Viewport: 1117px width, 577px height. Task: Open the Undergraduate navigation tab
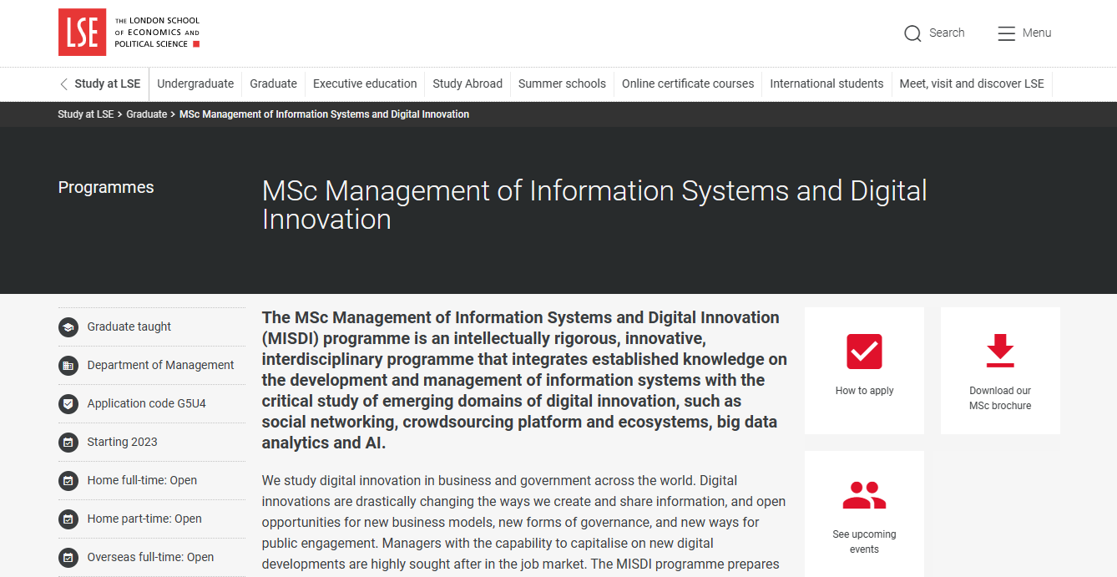[195, 84]
